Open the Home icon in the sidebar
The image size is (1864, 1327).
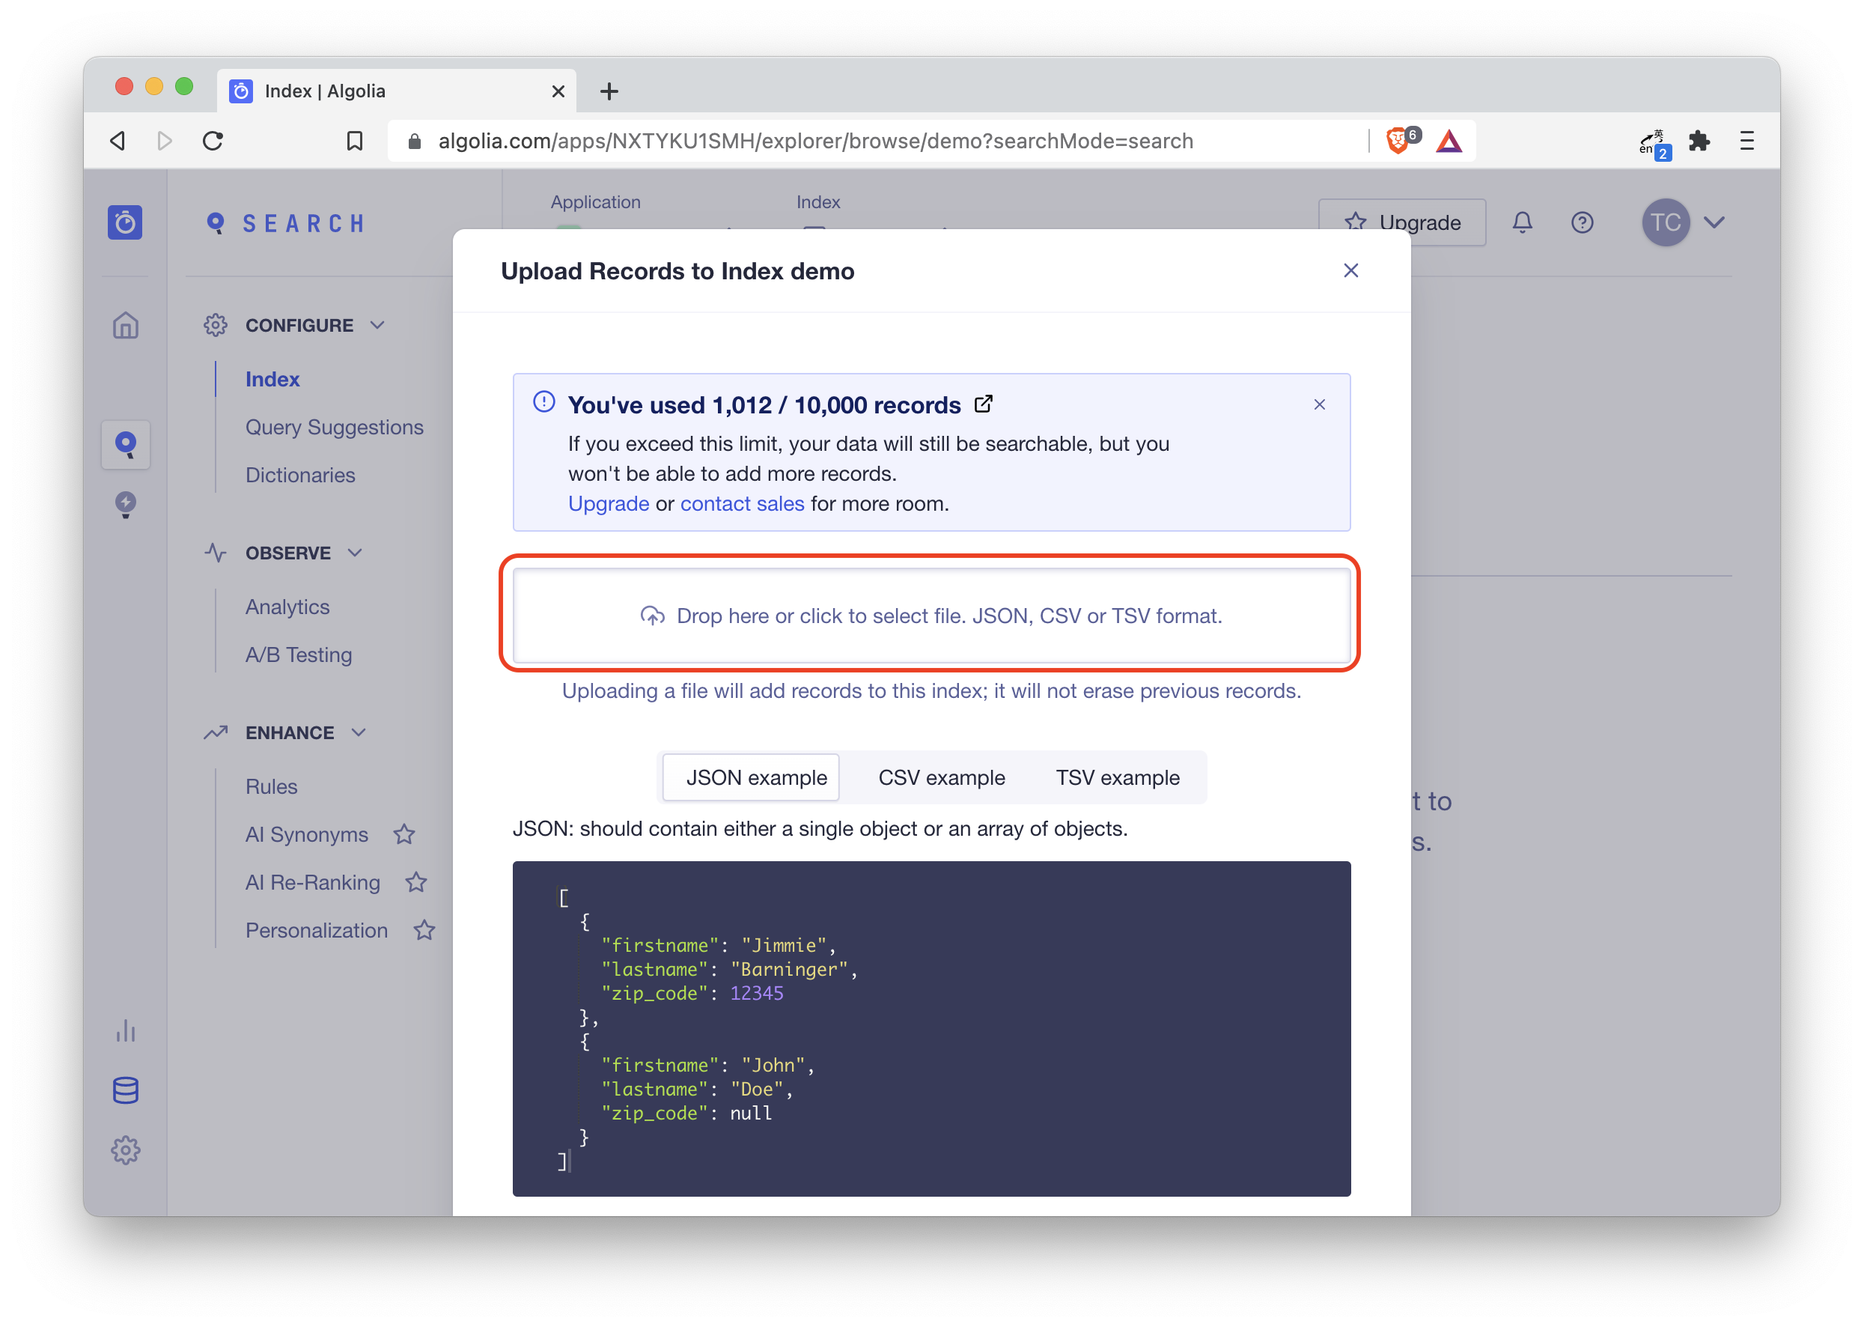pyautogui.click(x=126, y=325)
